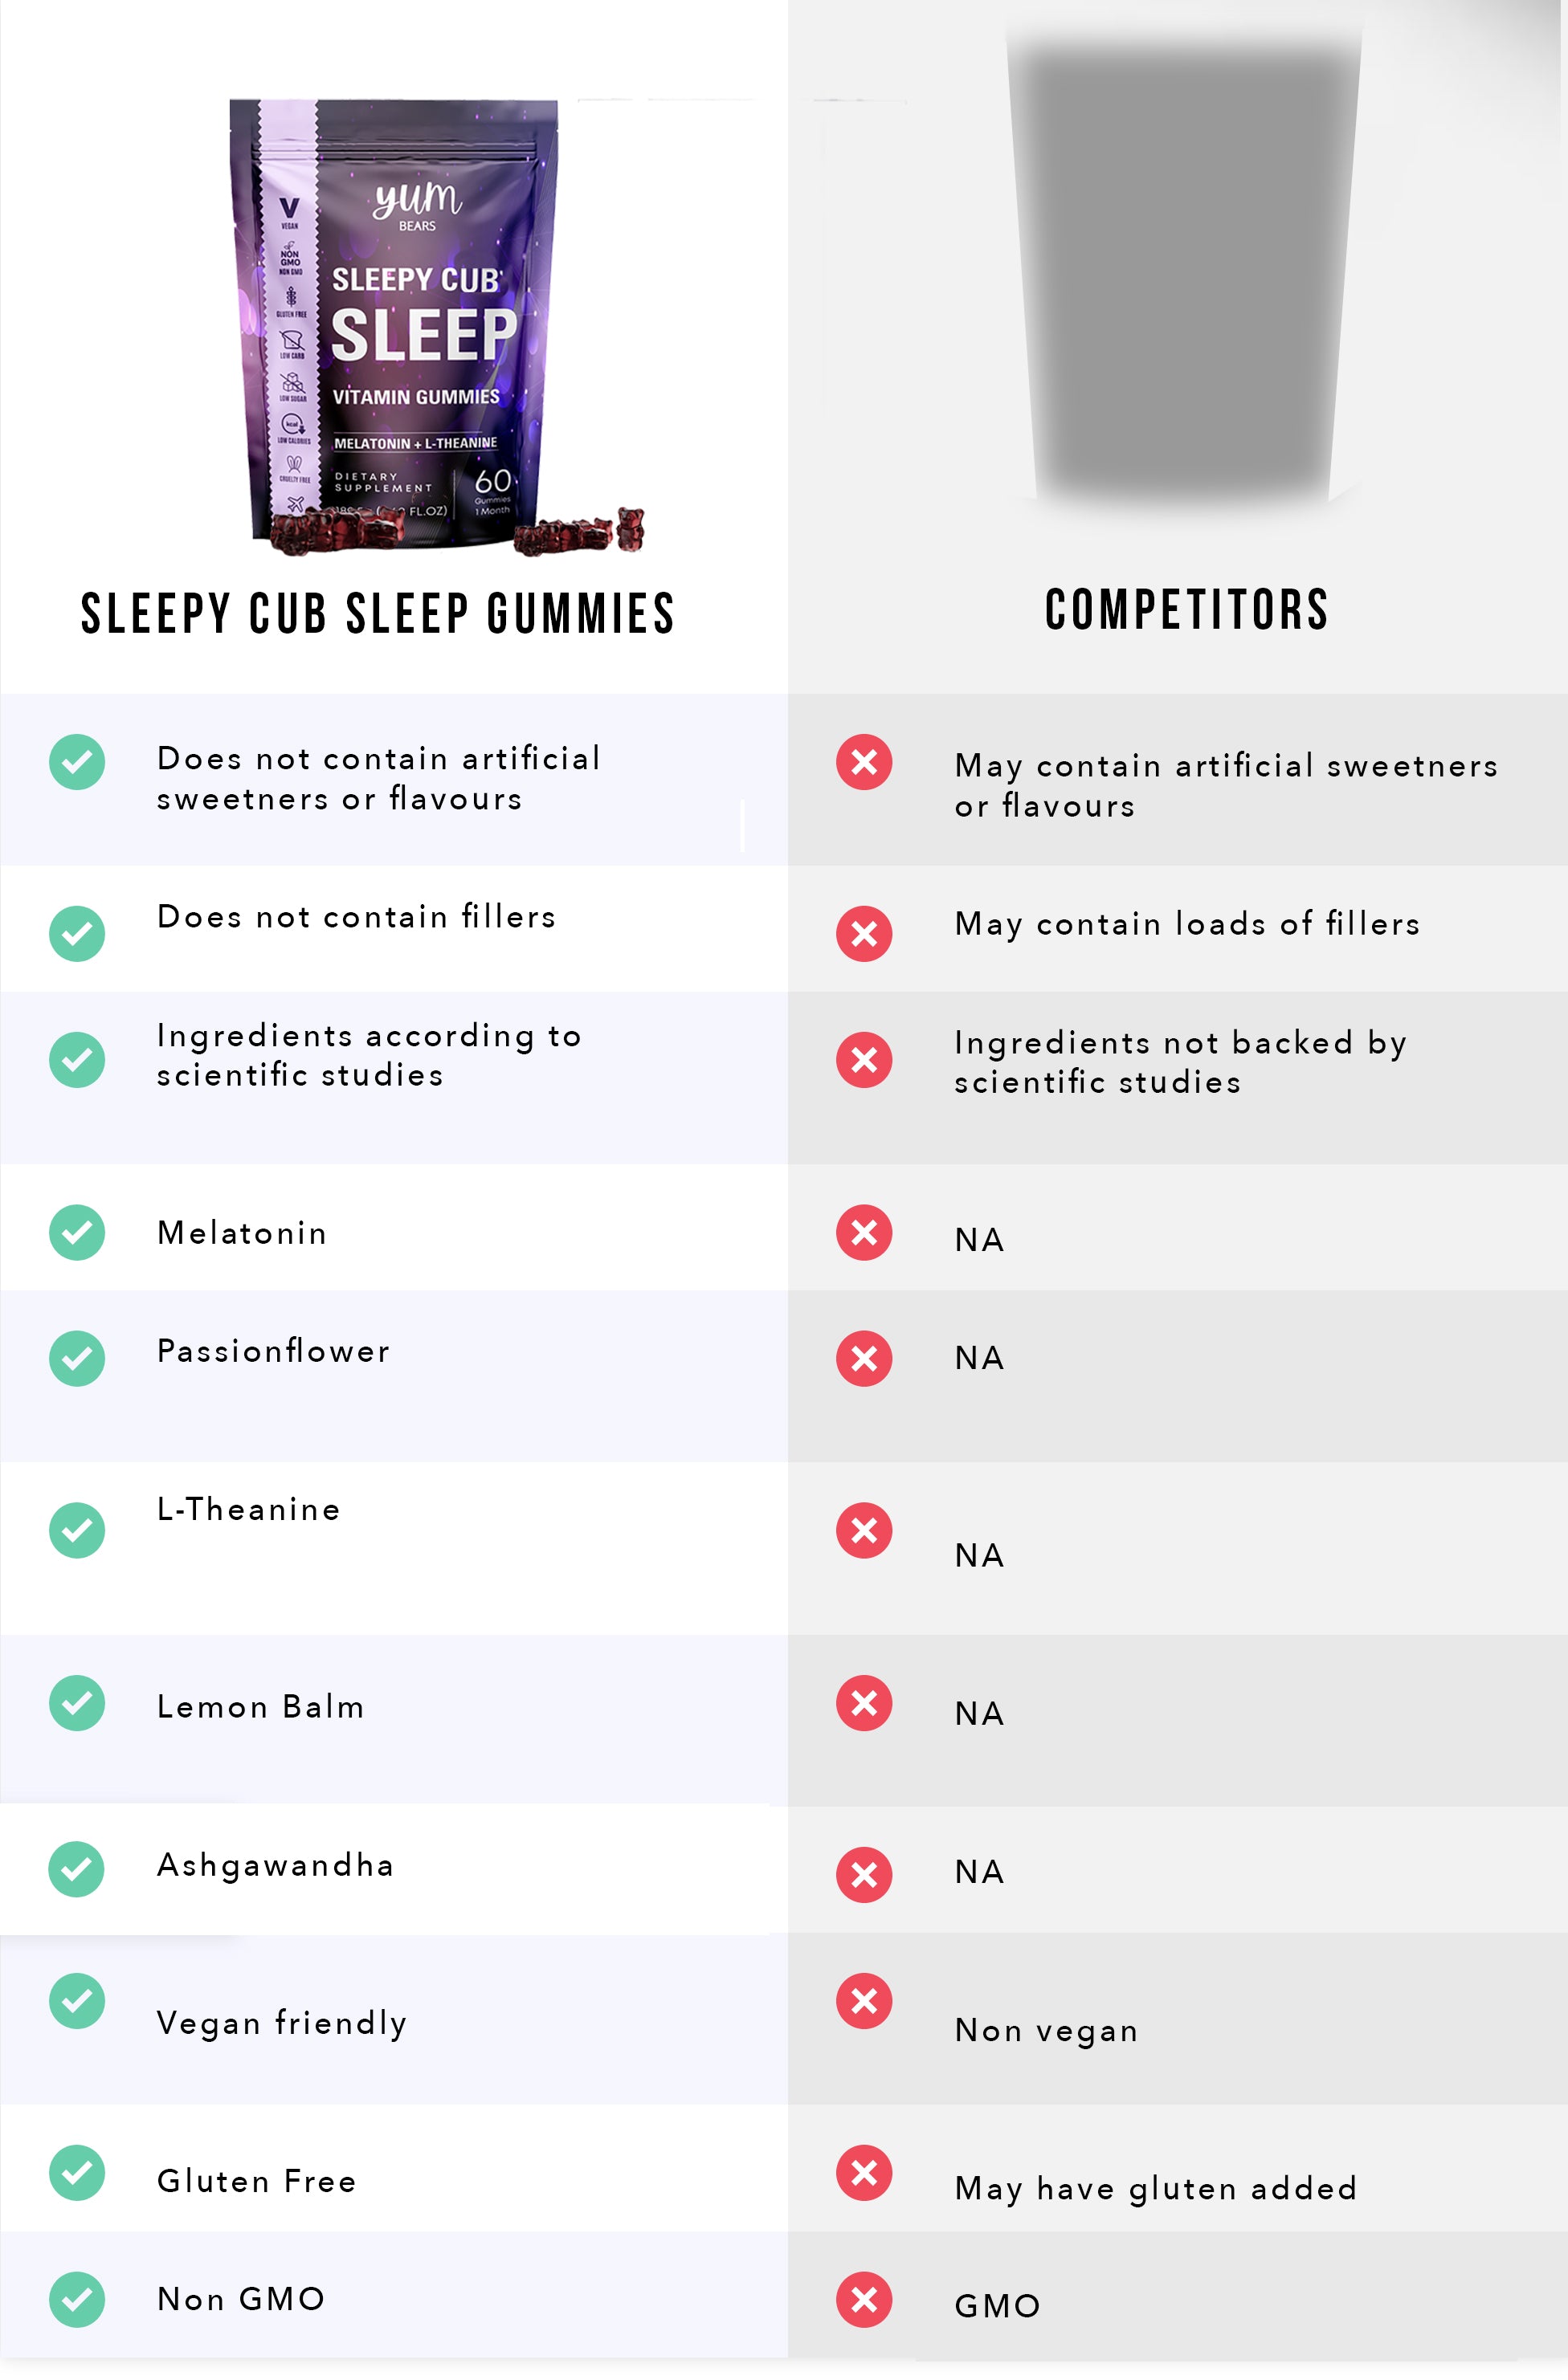
Task: Click the green checkmark next to Gluten Free
Action: coord(77,2172)
